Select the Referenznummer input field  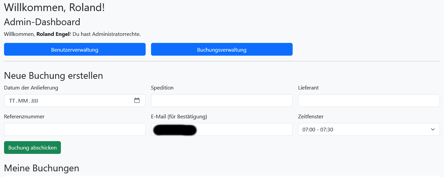[75, 129]
